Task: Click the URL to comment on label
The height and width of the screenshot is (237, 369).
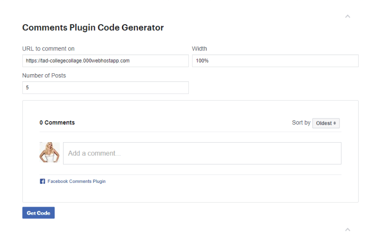Action: tap(48, 49)
